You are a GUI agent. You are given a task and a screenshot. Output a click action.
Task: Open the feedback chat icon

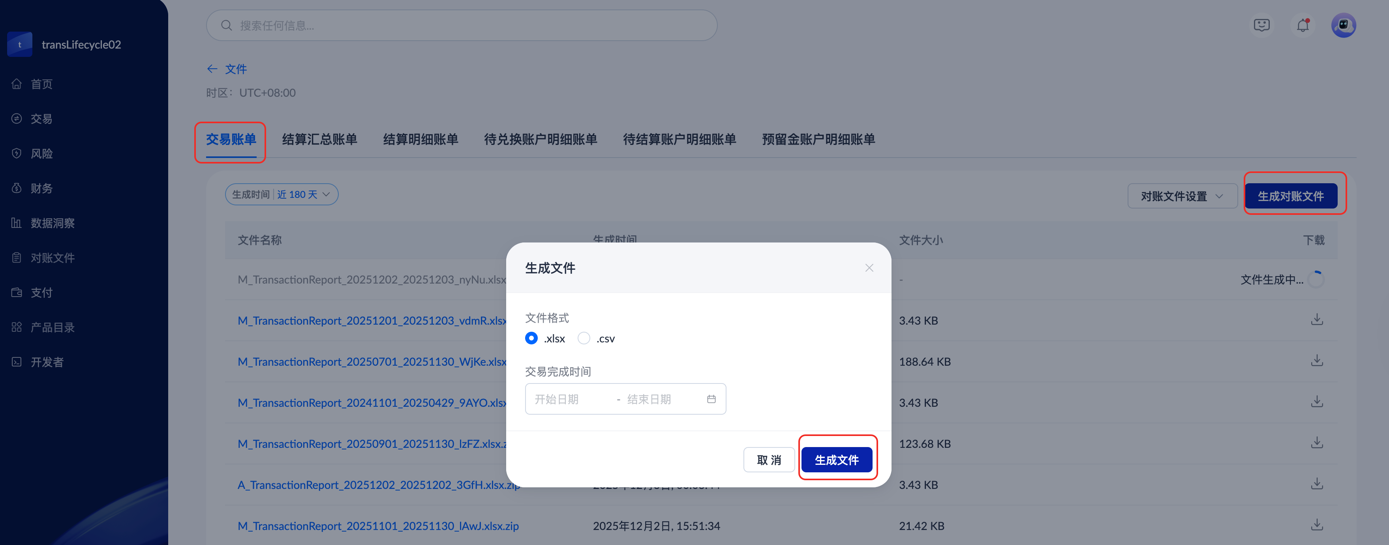(1261, 25)
